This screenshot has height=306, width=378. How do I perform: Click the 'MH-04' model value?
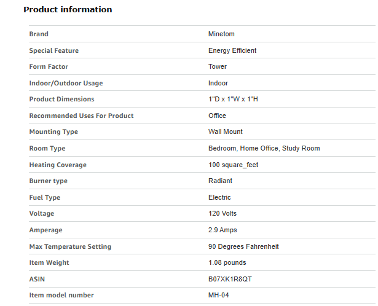click(x=219, y=295)
